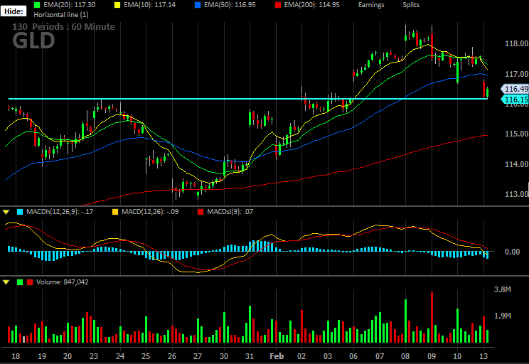Select the EMA(50): 116.95 label

pyautogui.click(x=230, y=5)
